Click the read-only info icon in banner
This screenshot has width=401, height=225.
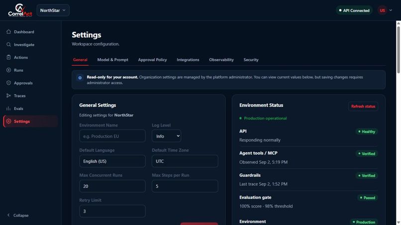tap(80, 77)
